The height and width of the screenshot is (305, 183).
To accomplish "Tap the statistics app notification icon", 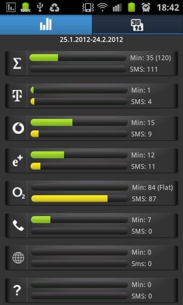I will point(11,8).
